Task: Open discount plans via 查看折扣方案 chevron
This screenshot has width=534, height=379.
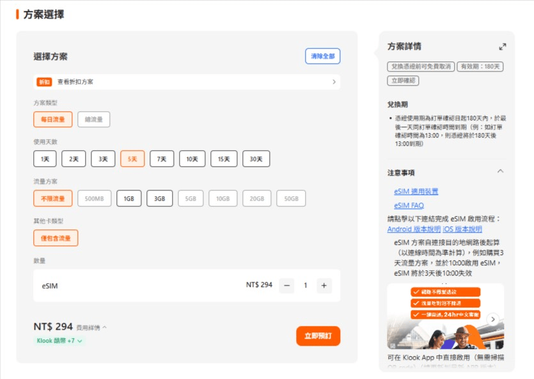Action: pyautogui.click(x=334, y=82)
